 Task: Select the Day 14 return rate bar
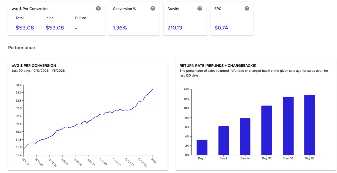[245, 137]
